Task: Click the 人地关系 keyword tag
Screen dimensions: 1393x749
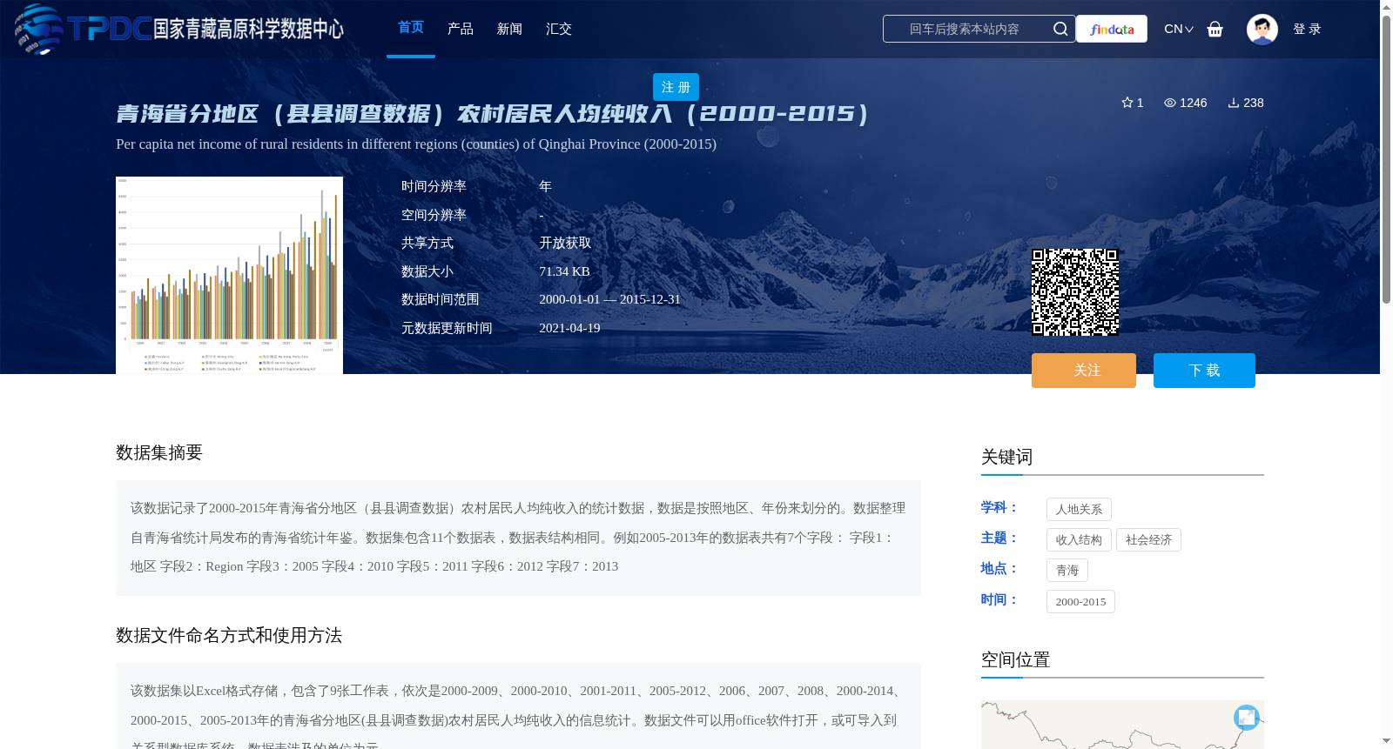Action: [x=1079, y=509]
